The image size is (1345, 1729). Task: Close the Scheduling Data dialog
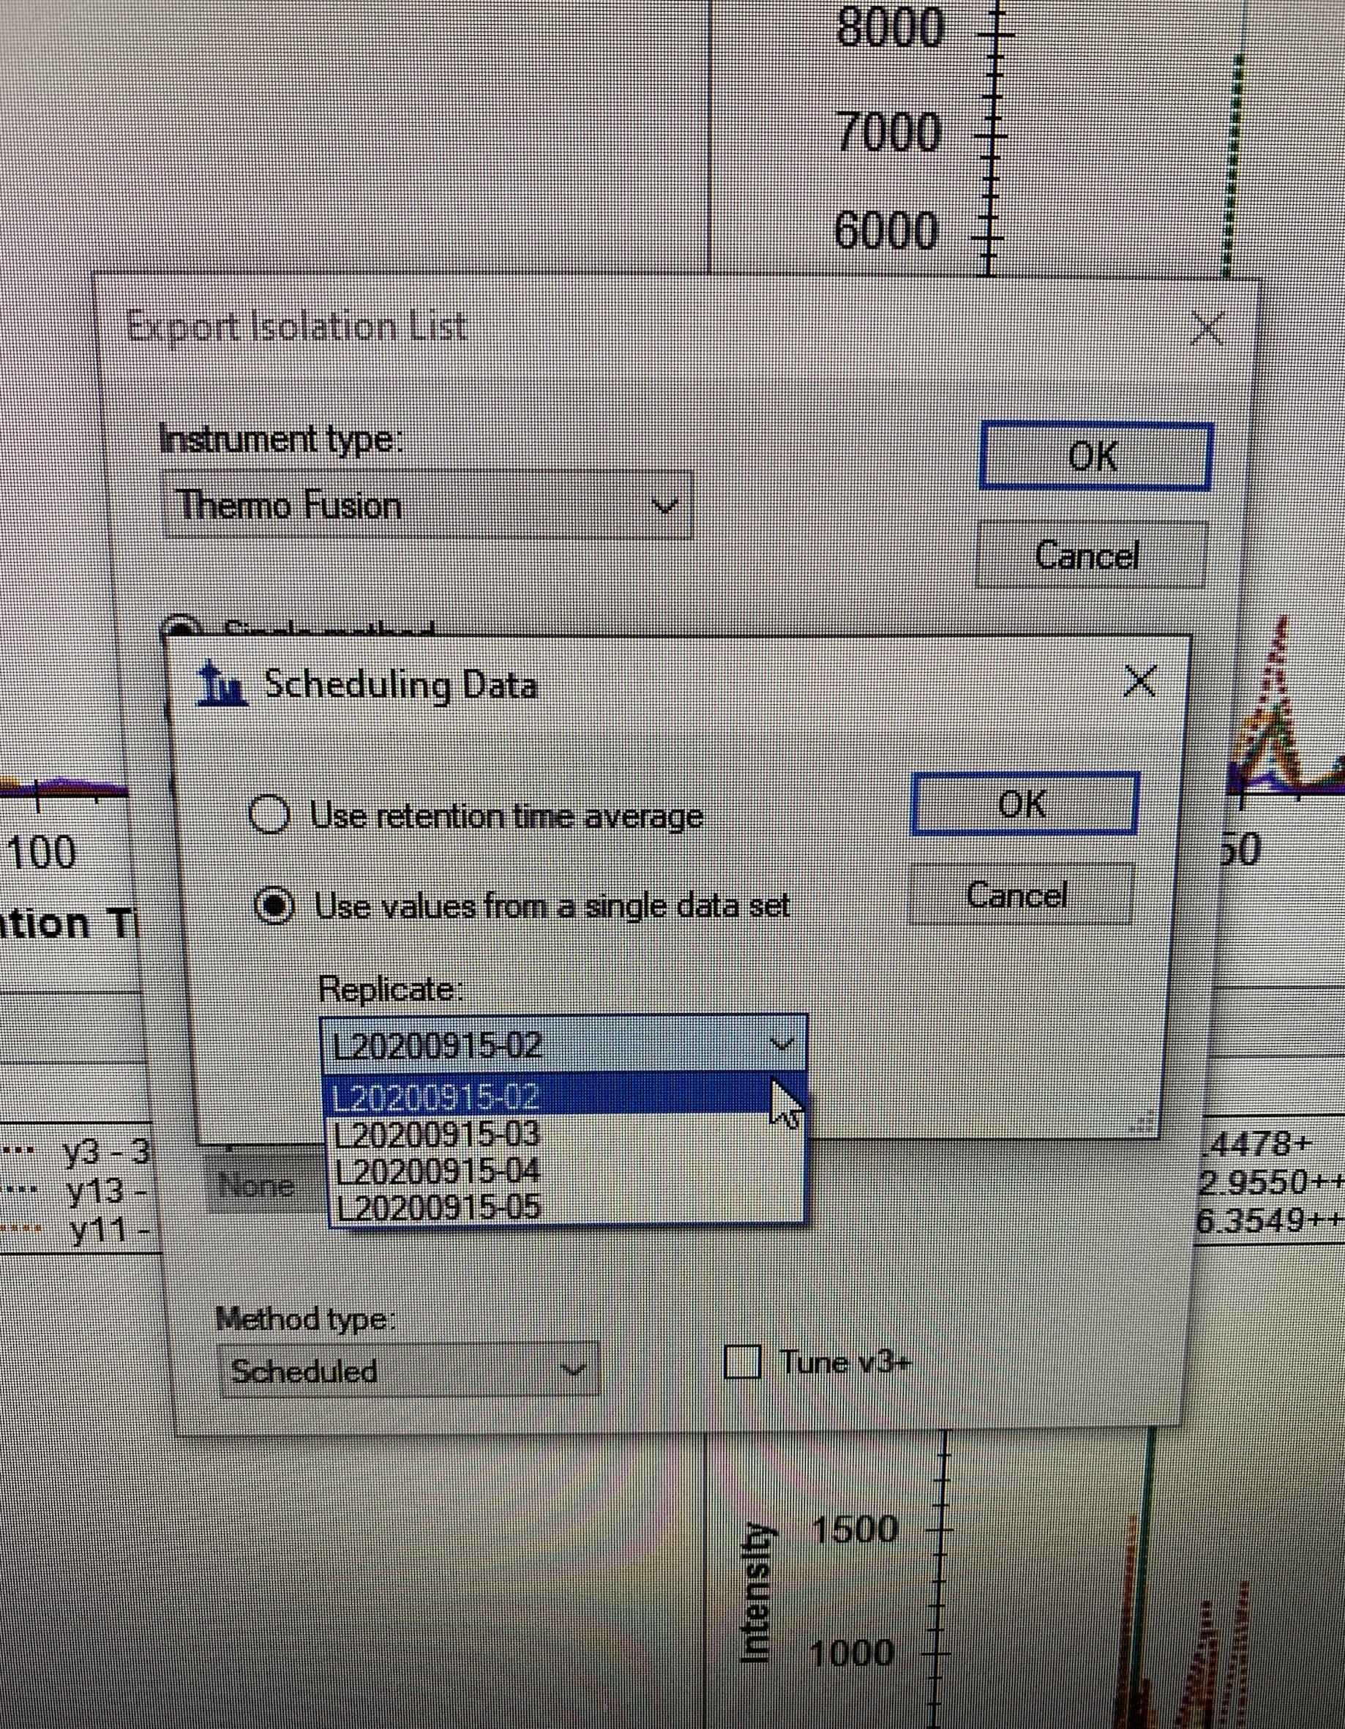[1139, 681]
